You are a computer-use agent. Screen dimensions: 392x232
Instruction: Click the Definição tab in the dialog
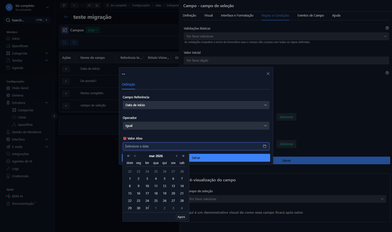click(128, 85)
